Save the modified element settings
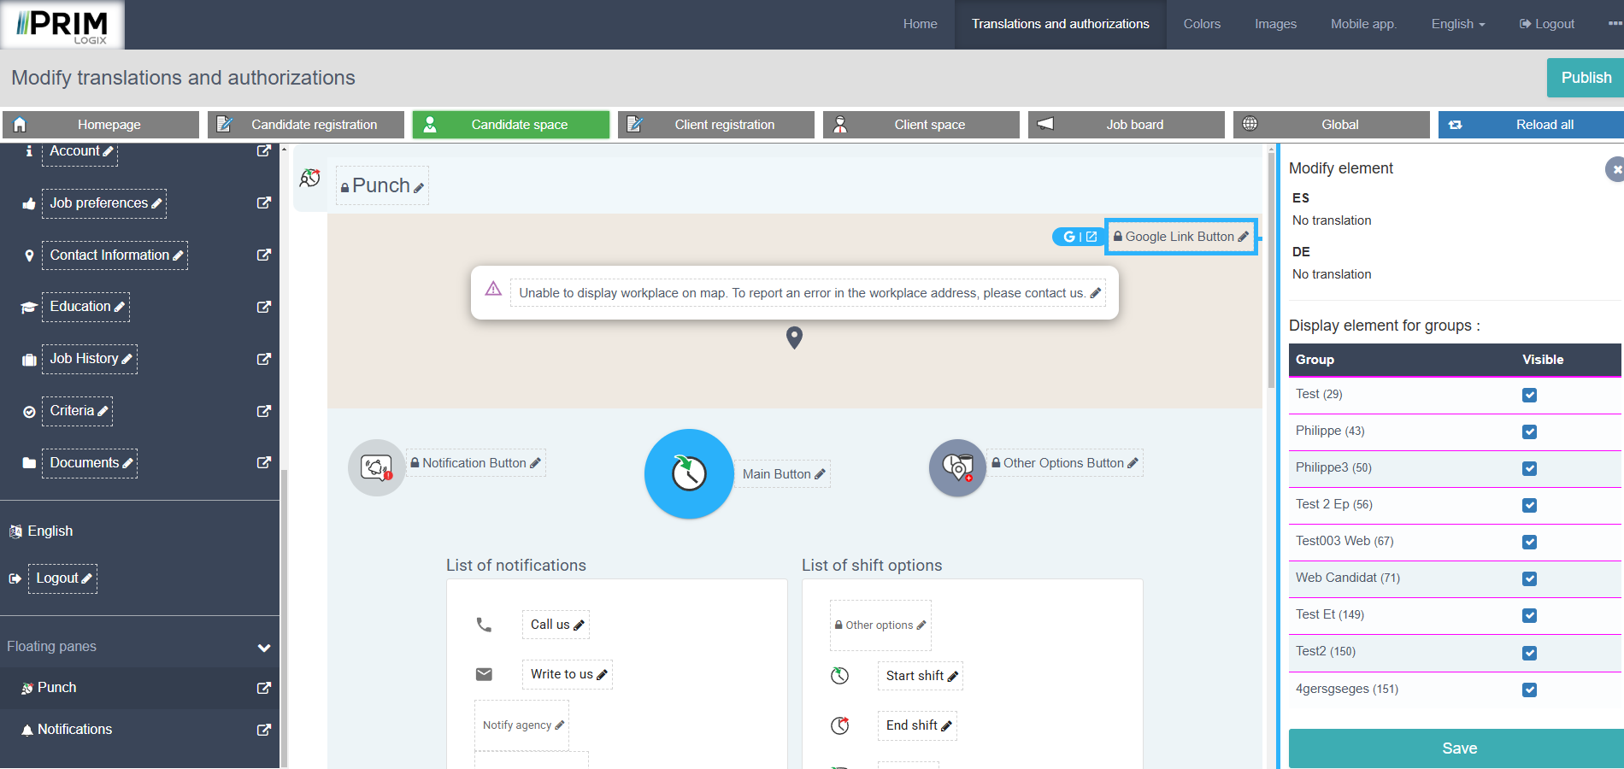This screenshot has height=769, width=1624. pos(1459,748)
